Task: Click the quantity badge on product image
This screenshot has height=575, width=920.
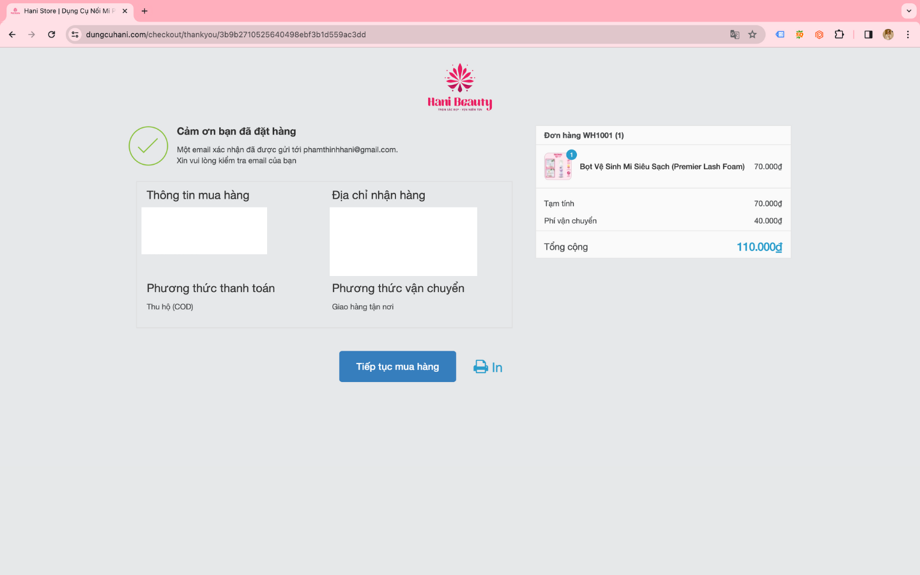Action: click(x=572, y=155)
